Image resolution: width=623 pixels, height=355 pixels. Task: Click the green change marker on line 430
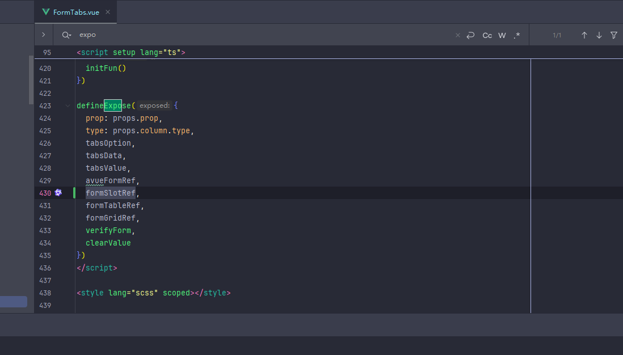click(x=74, y=193)
